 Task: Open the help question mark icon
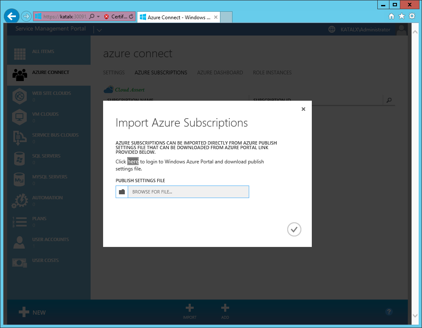tap(389, 312)
